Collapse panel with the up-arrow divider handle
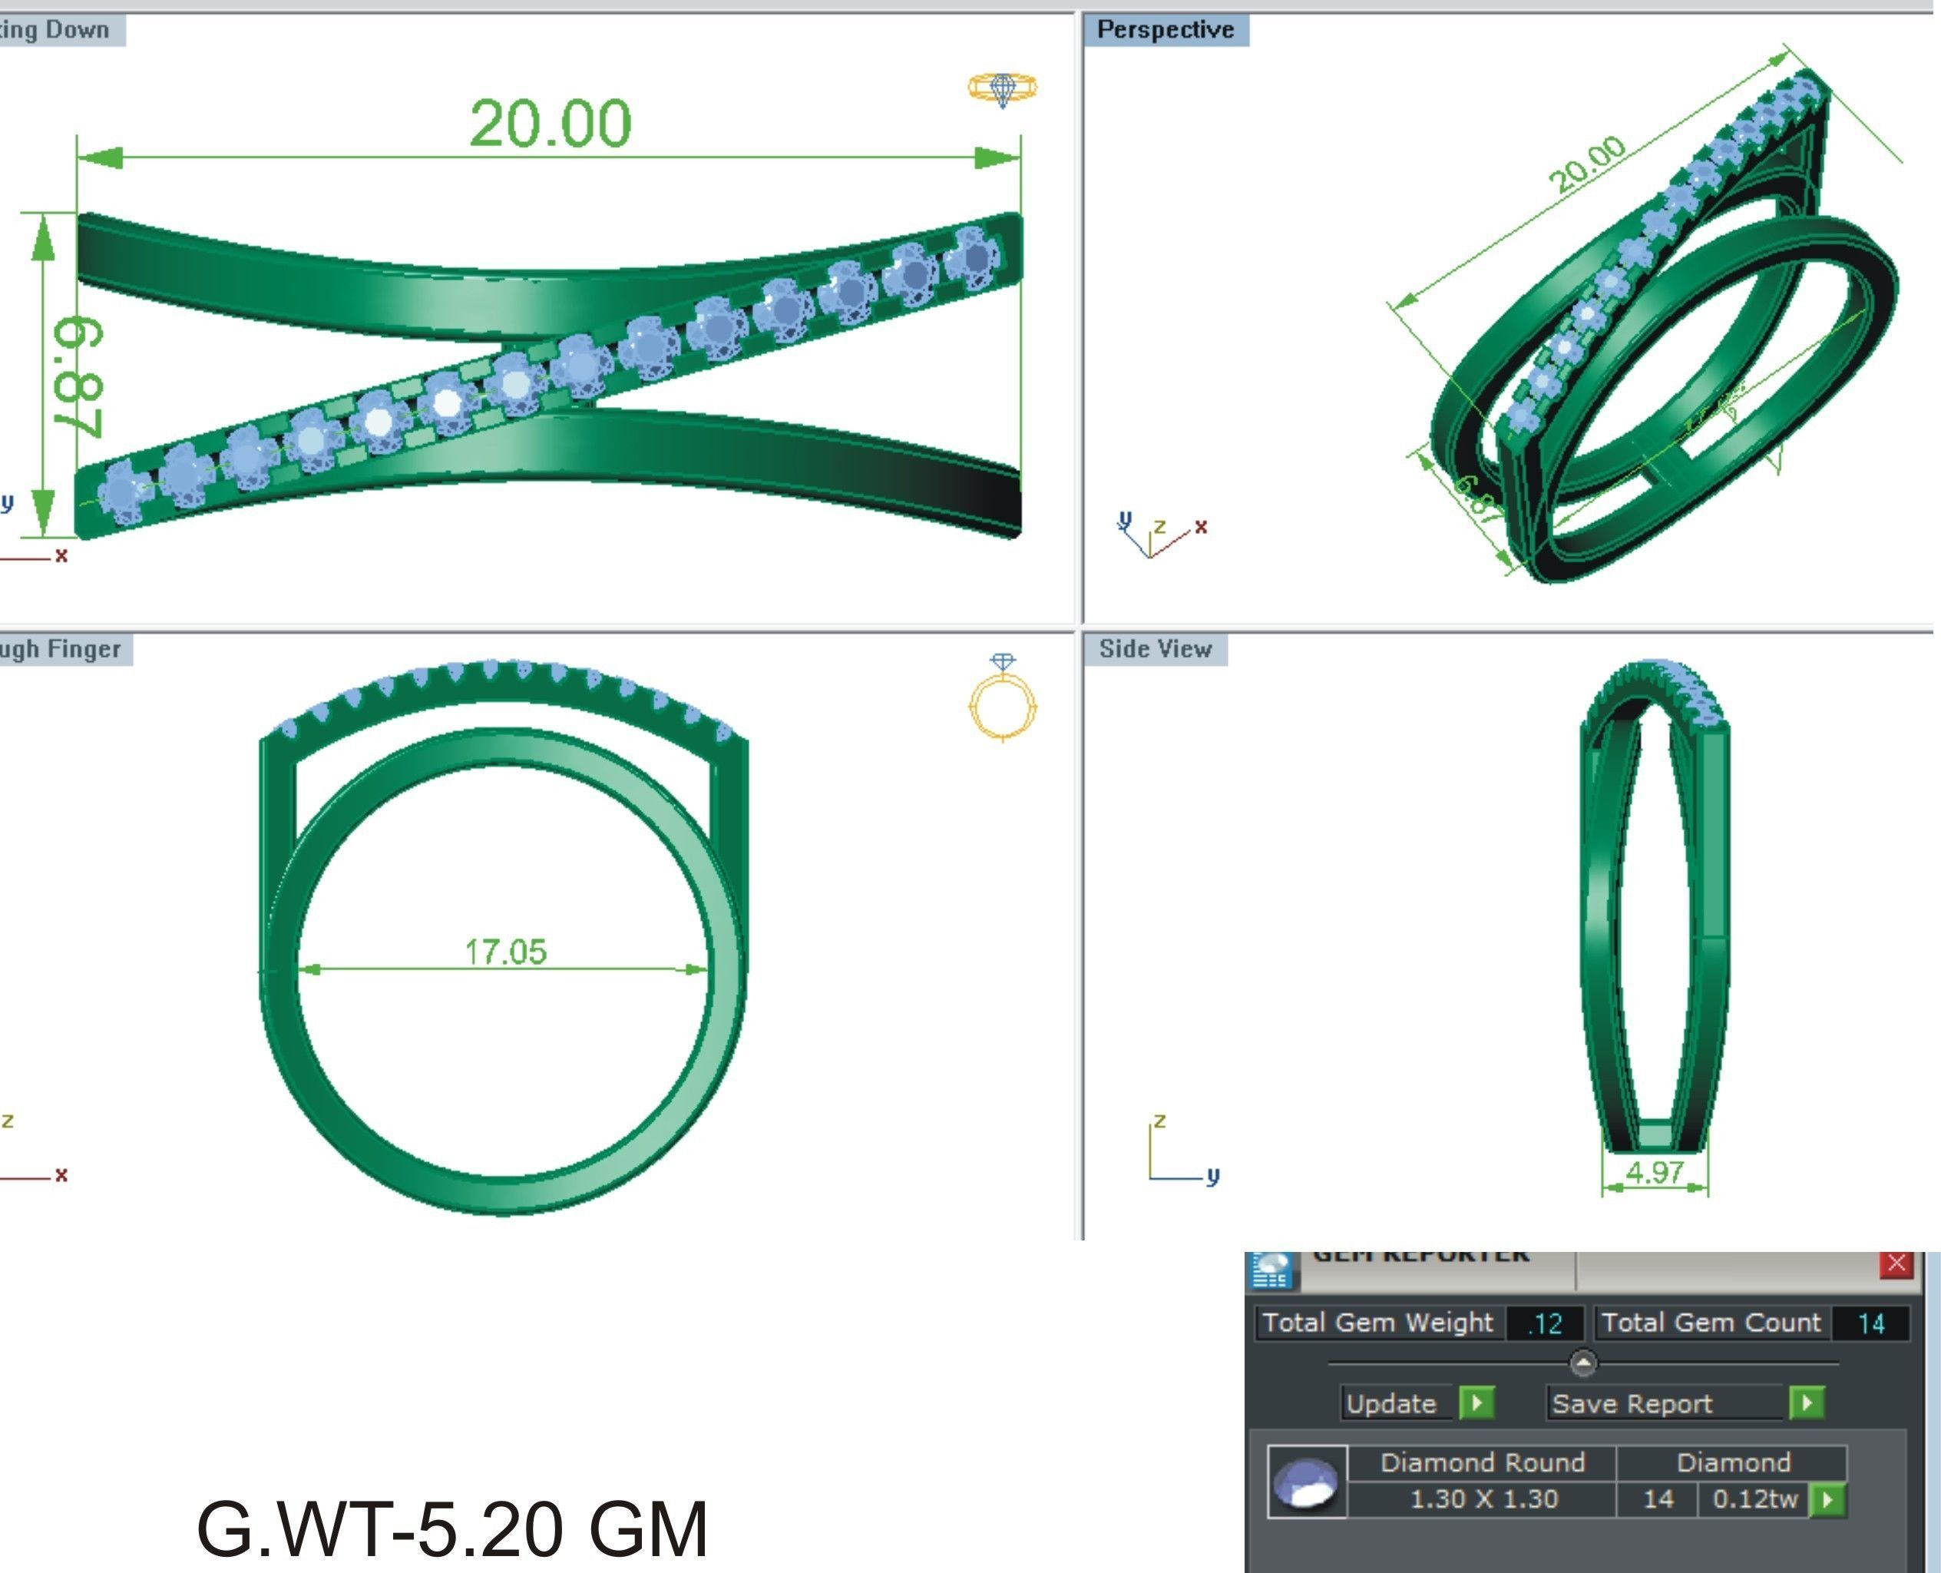 pyautogui.click(x=1582, y=1363)
